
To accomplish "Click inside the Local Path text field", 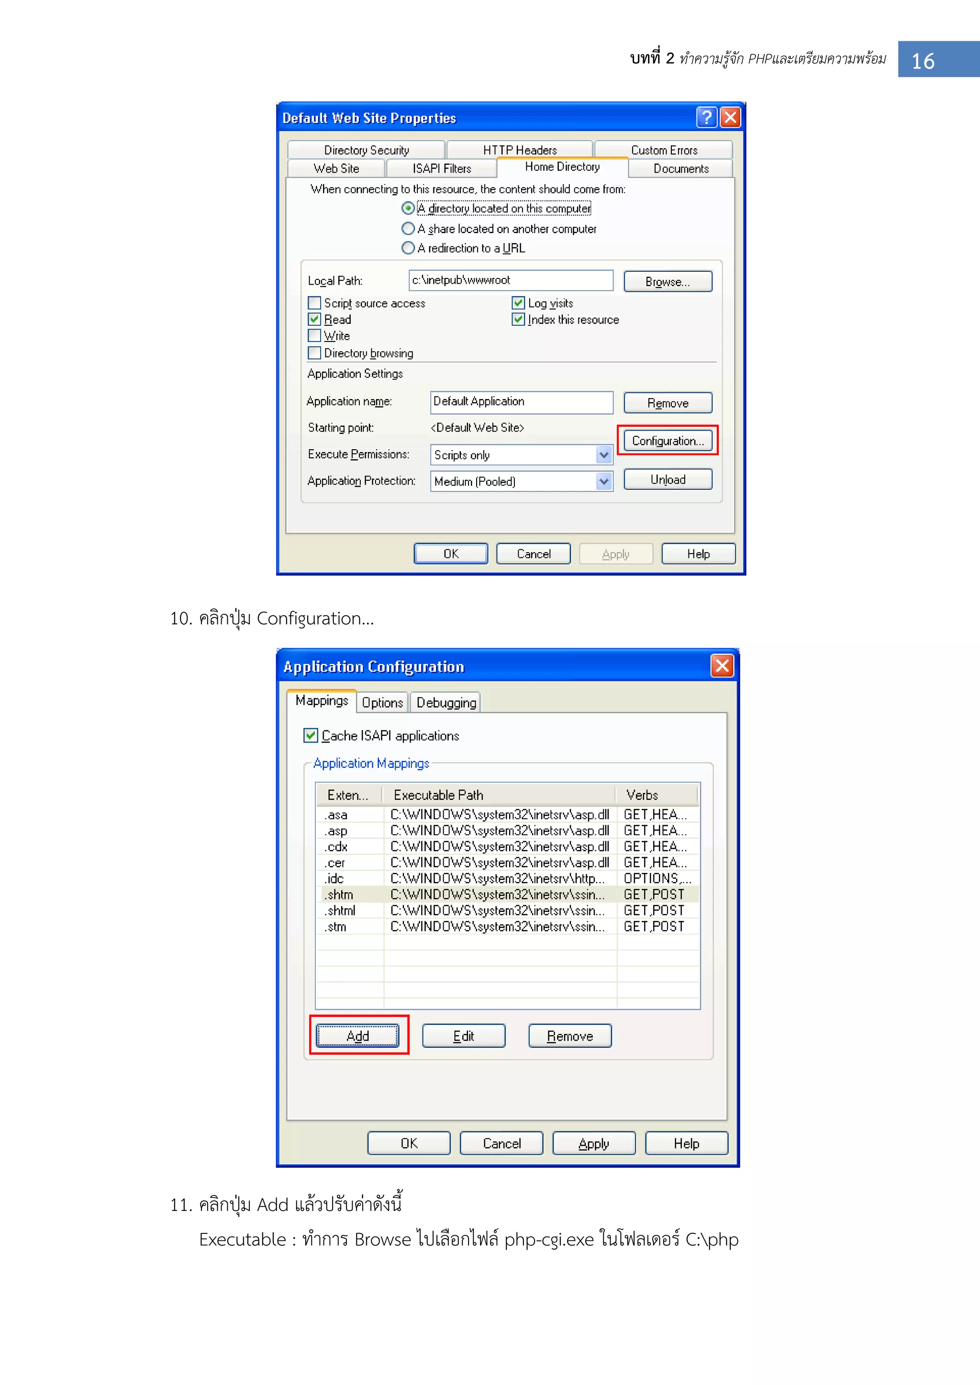I will [x=510, y=280].
